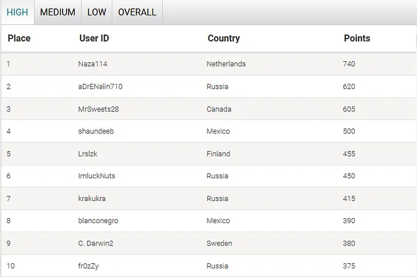417x277 pixels.
Task: Click the 740 points value
Action: [x=349, y=64]
